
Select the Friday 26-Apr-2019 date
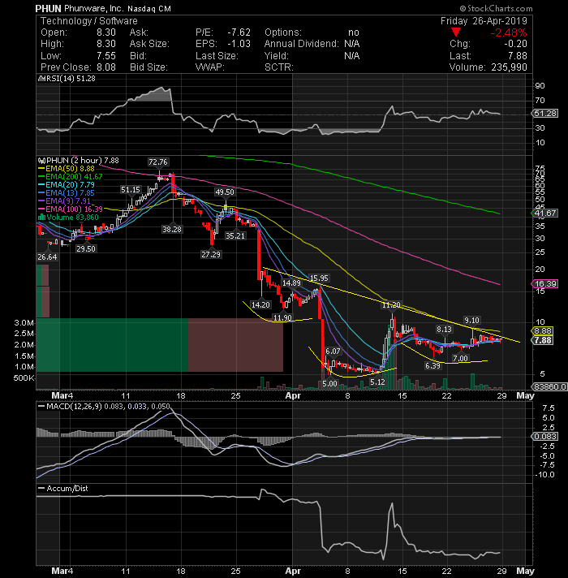484,21
